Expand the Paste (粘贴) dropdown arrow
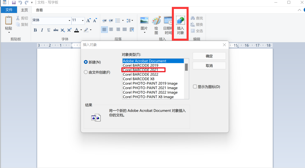 (9, 32)
